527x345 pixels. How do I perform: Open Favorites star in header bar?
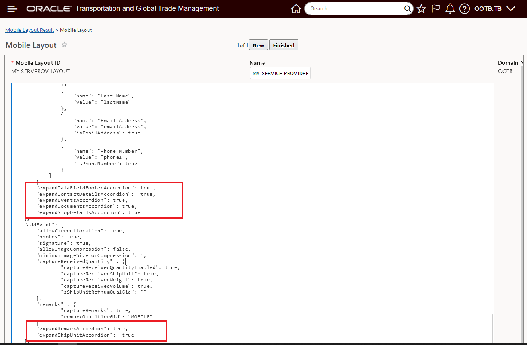coord(422,9)
